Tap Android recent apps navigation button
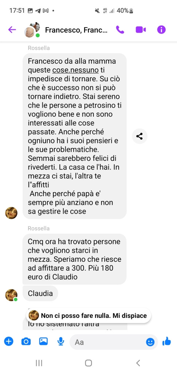 click(x=39, y=363)
